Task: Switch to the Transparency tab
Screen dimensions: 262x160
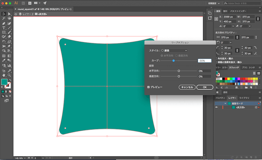Action: (x=225, y=92)
